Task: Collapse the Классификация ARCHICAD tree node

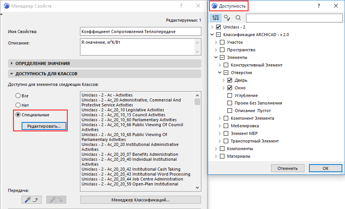Action: [212, 35]
